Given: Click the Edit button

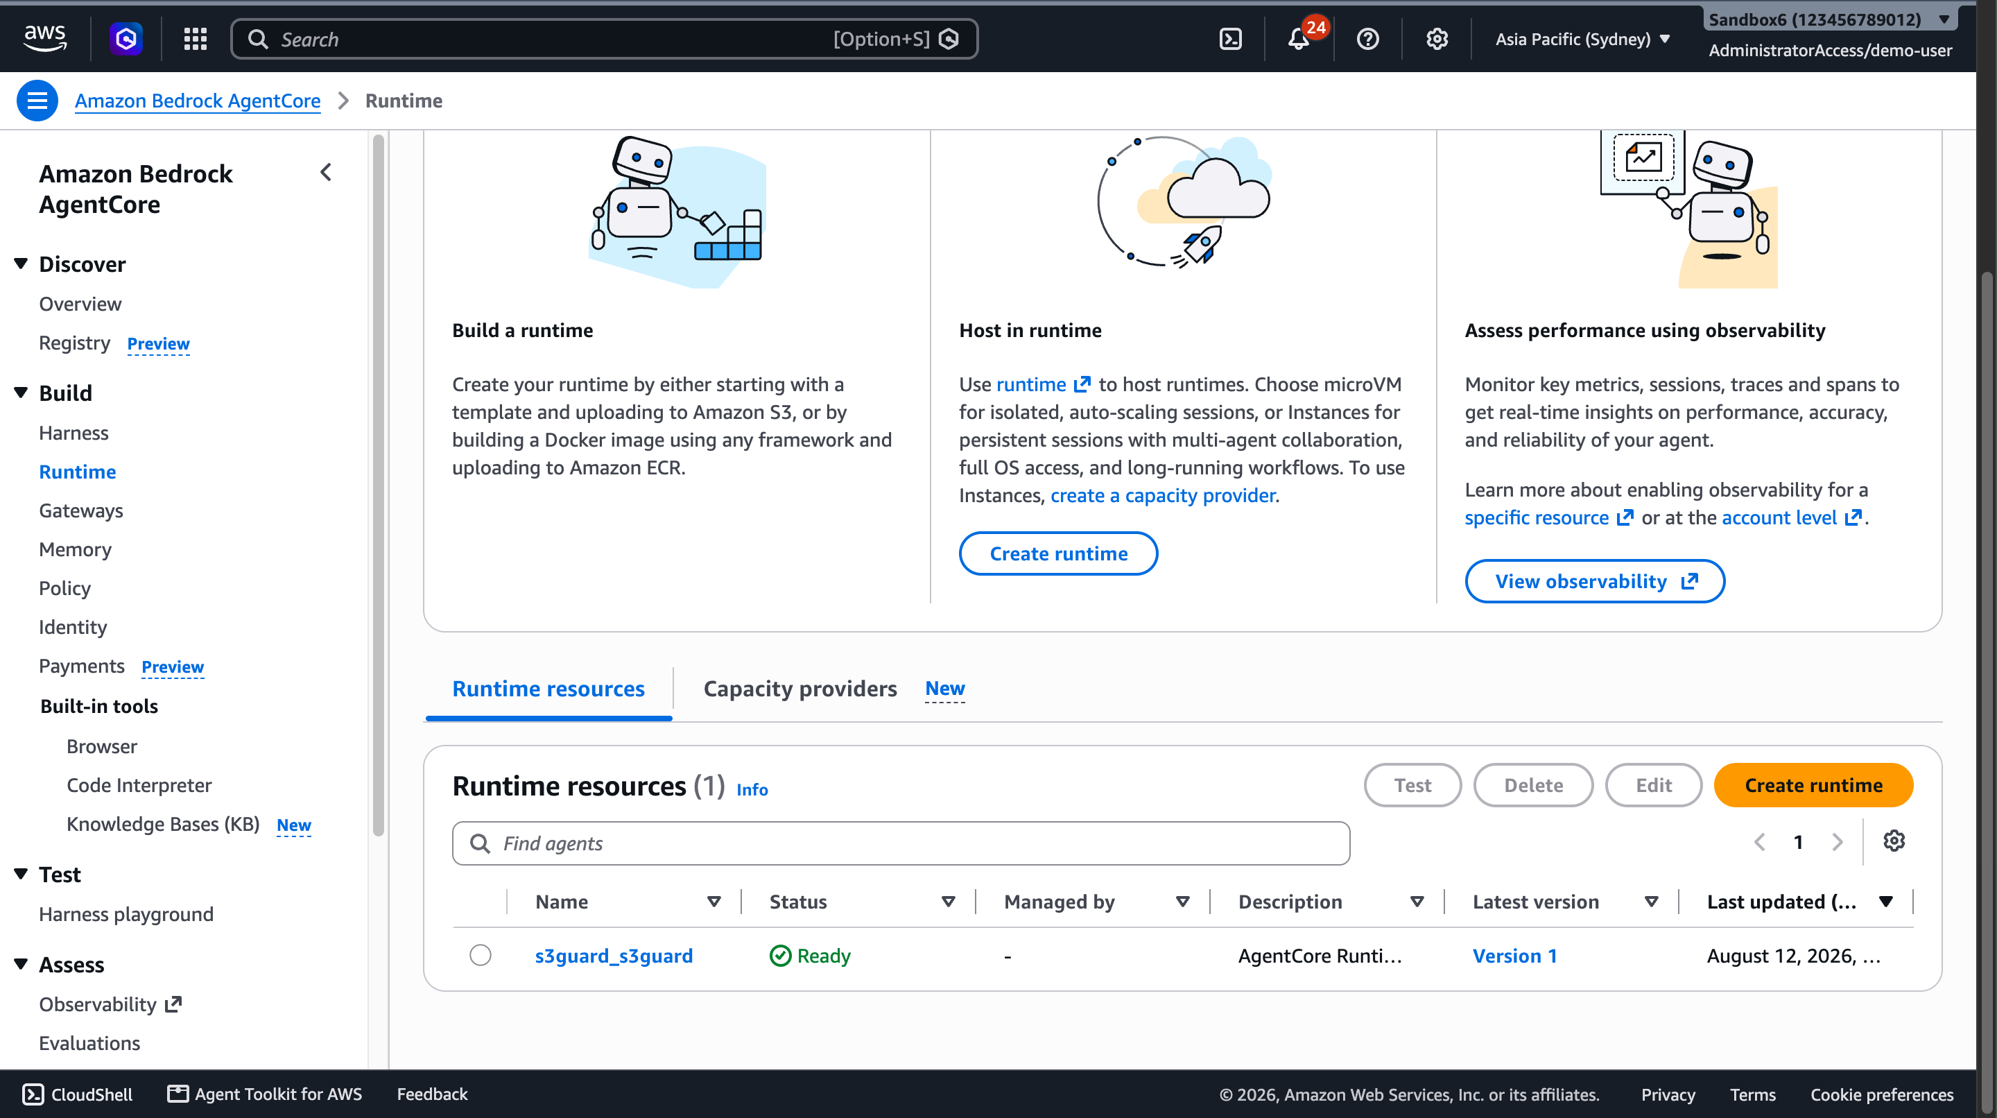Looking at the screenshot, I should point(1654,785).
